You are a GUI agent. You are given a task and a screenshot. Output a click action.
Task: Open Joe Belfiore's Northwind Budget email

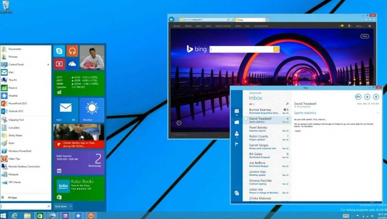[267, 165]
